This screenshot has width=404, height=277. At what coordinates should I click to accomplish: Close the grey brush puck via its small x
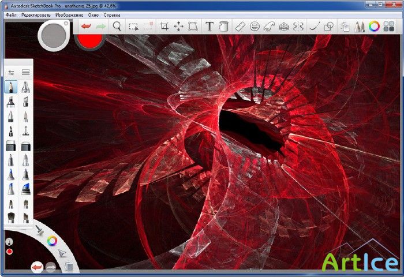click(66, 24)
